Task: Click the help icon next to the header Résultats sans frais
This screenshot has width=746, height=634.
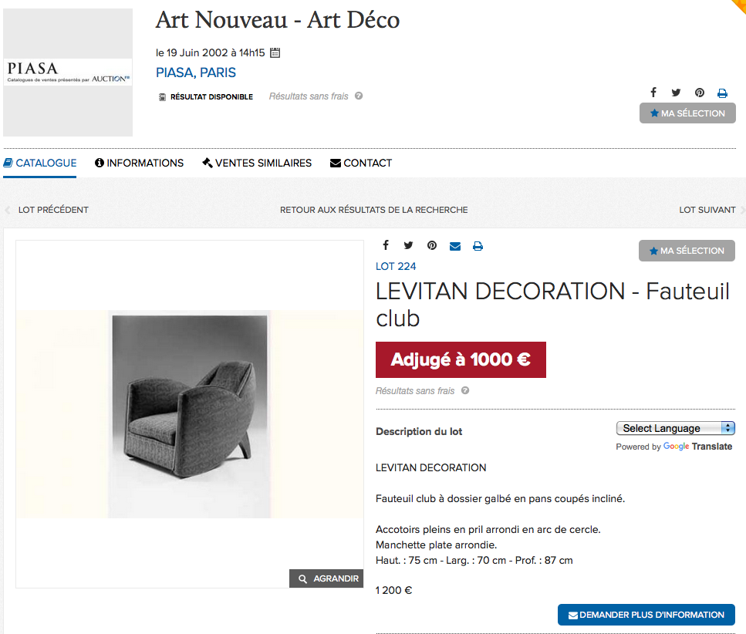Action: click(x=359, y=96)
